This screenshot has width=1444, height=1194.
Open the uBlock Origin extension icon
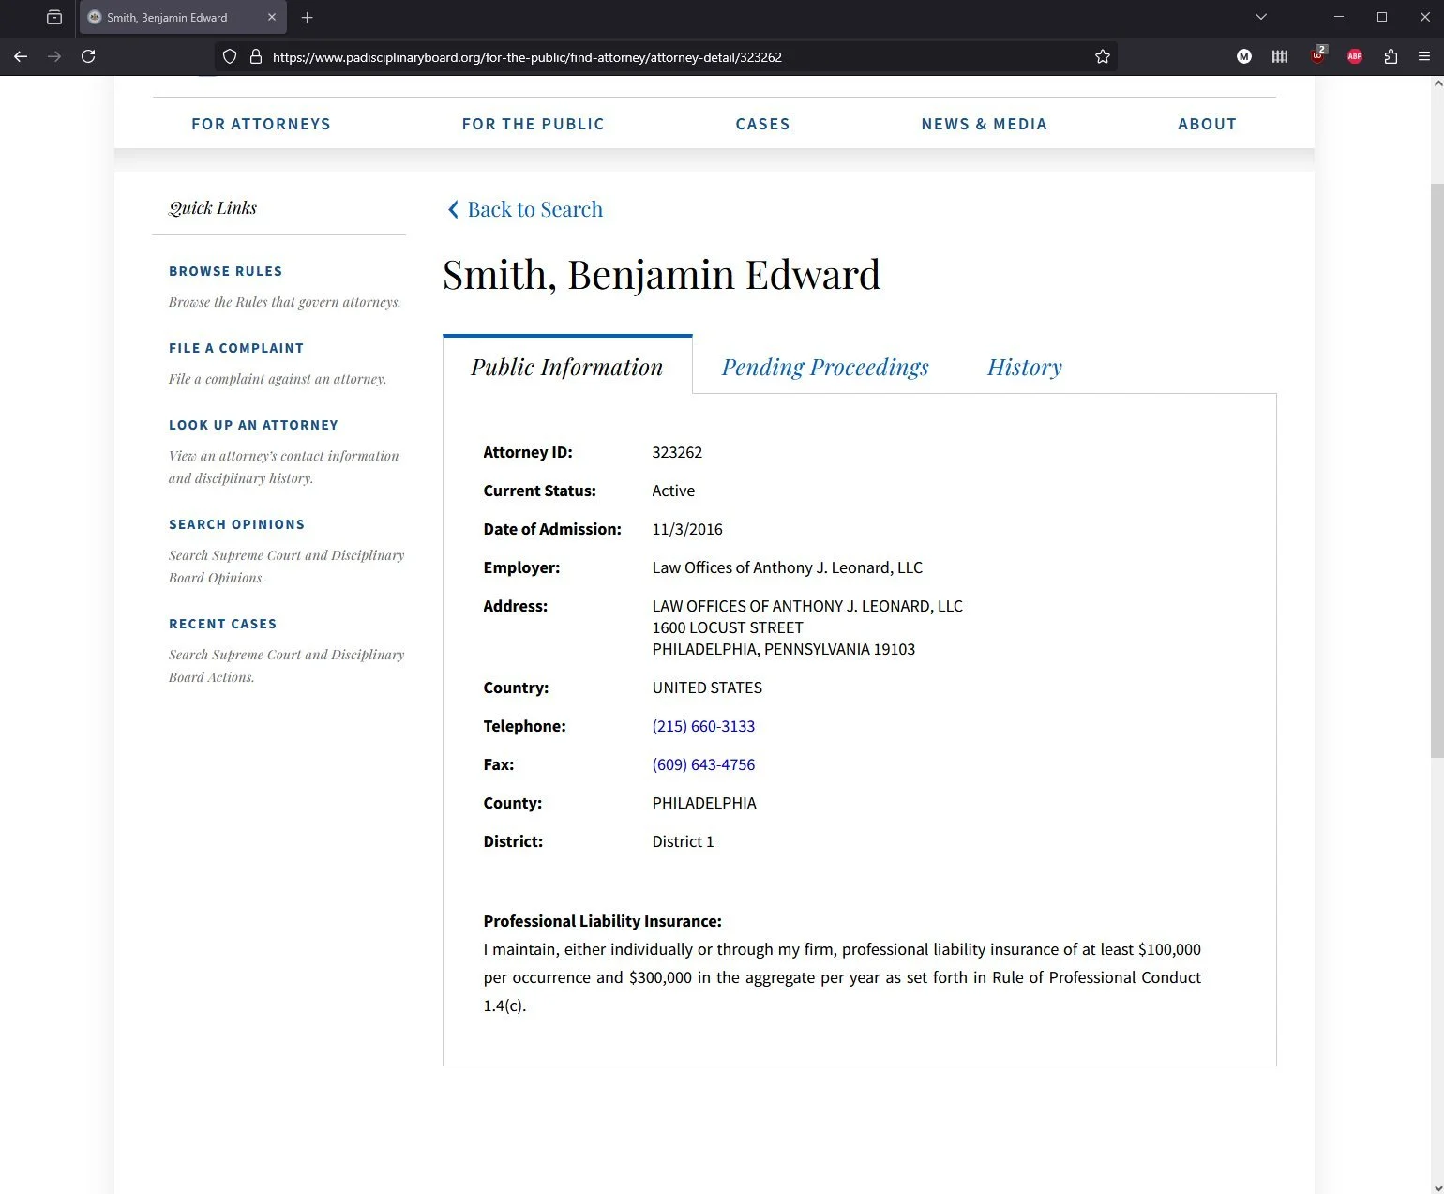tap(1317, 55)
